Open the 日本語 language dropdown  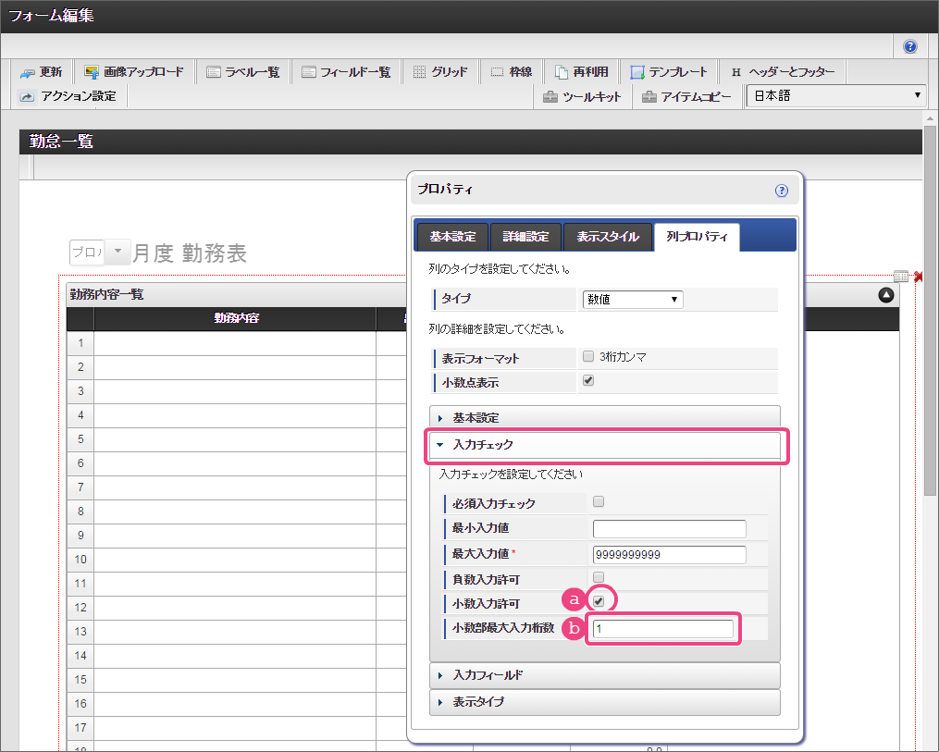tap(836, 95)
